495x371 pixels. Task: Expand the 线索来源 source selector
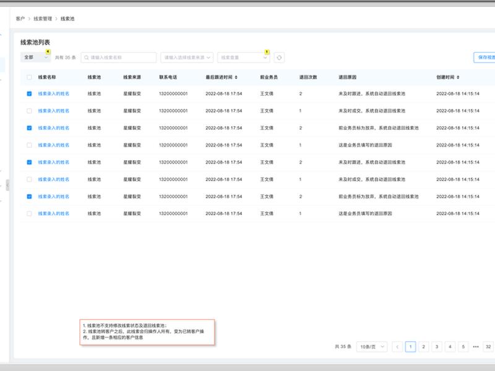pos(187,58)
